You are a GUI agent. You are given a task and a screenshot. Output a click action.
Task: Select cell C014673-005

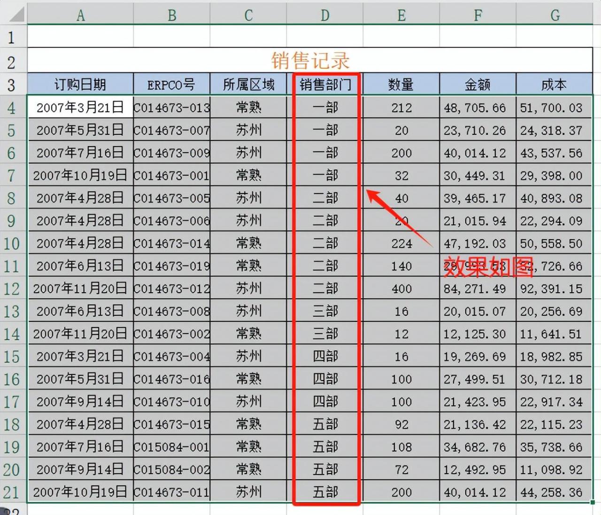click(x=172, y=197)
